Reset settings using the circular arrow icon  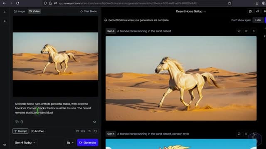[x=96, y=131]
